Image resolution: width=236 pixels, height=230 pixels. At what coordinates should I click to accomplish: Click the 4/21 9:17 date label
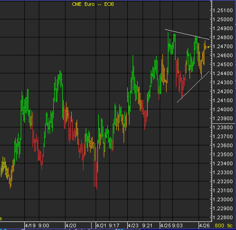108,225
